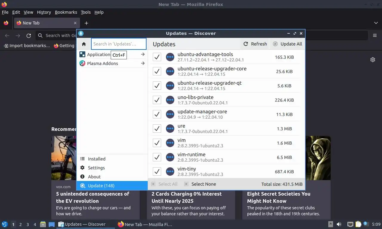The width and height of the screenshot is (382, 229).
Task: Click the package icon next to ubuntu-advantage-tools
Action: pos(170,57)
